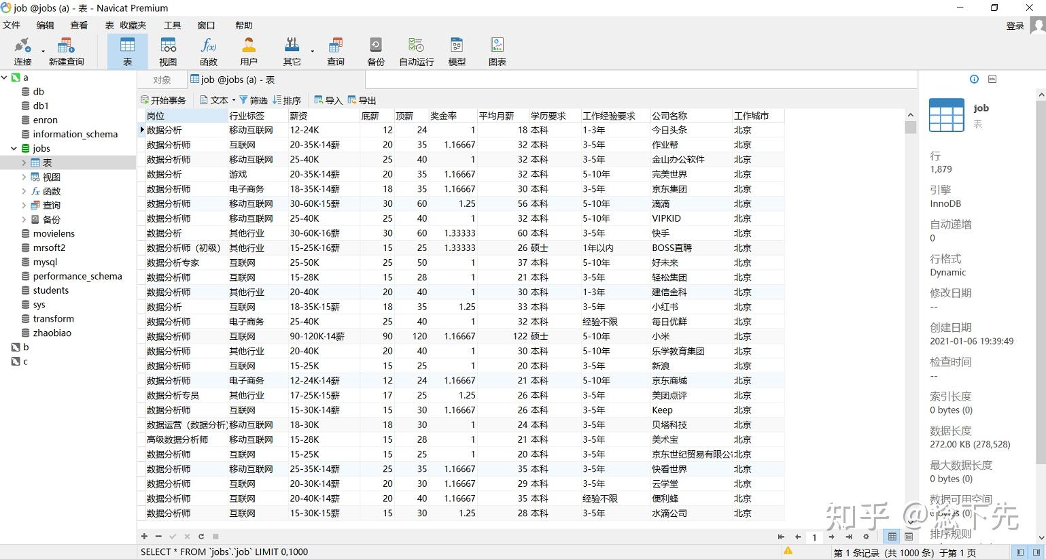
Task: Expand the 表 node under jobs
Action: coord(24,163)
